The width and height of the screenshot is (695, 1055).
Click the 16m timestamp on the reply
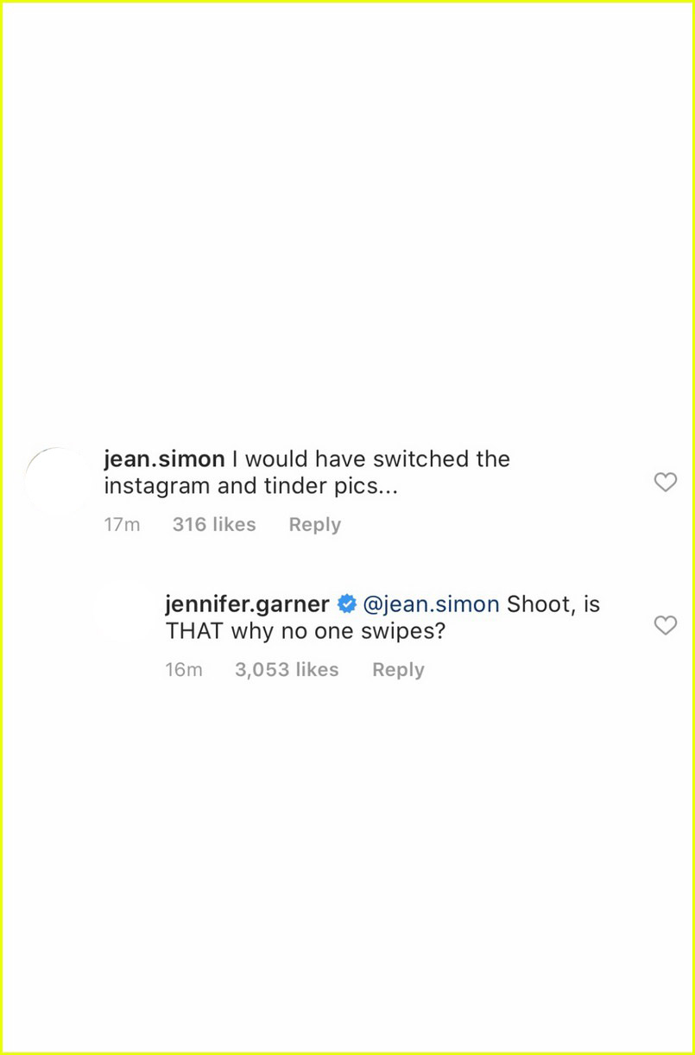184,669
